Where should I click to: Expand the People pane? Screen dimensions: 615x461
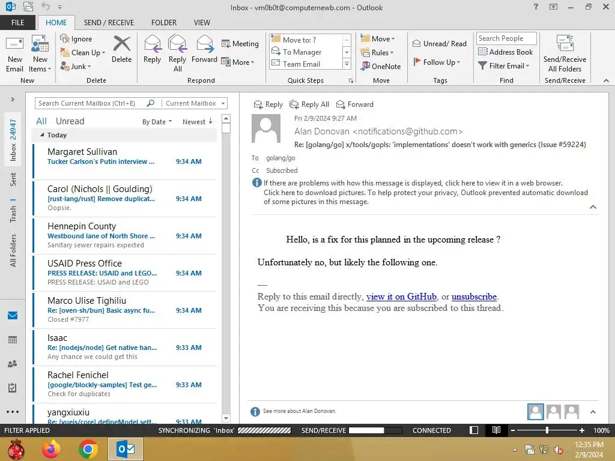pyautogui.click(x=593, y=412)
